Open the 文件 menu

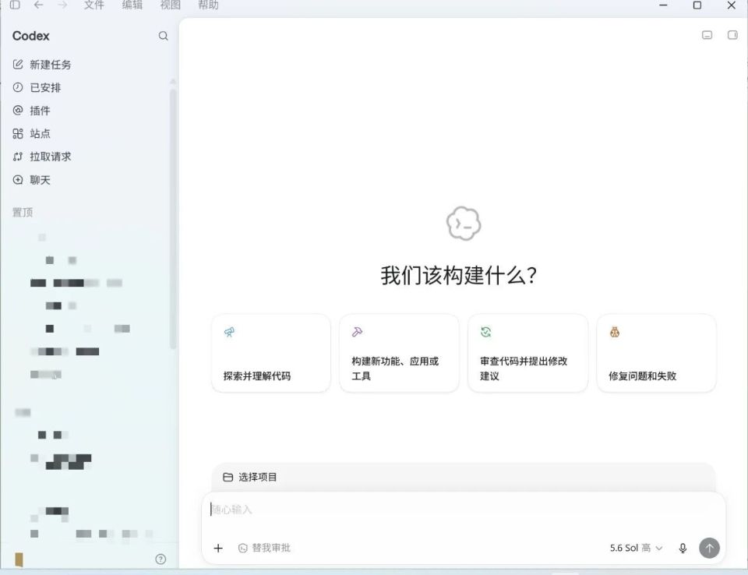point(94,5)
